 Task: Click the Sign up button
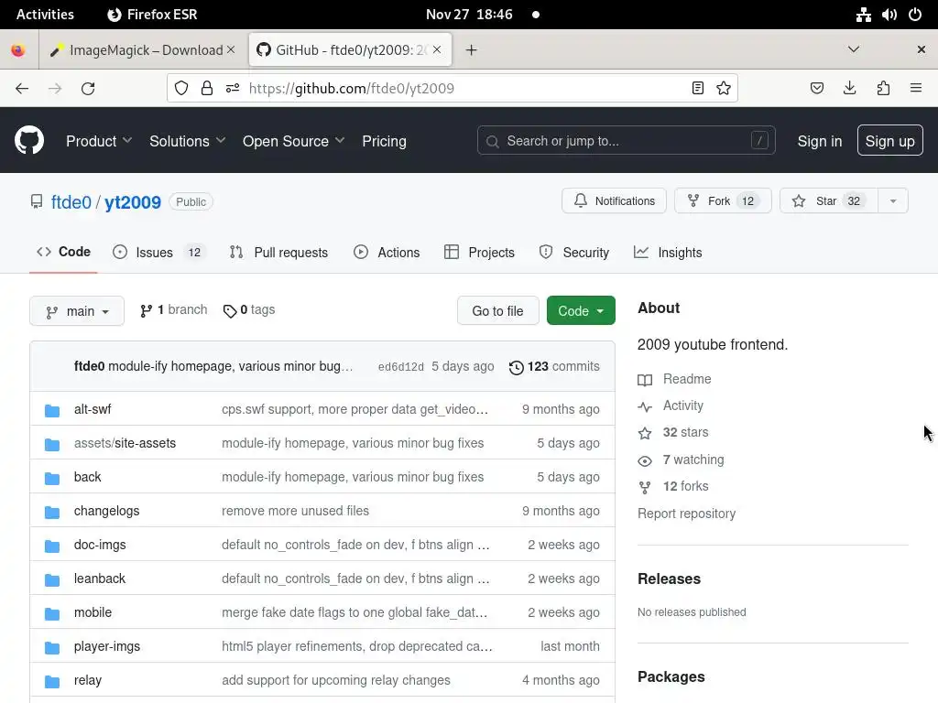click(889, 141)
